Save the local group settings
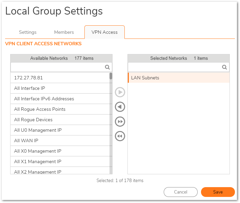Viewport: 240px width, 203px height. click(218, 192)
